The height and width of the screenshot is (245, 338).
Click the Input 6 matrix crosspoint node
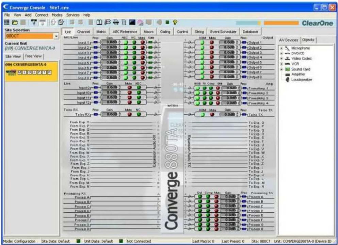(x=156, y=68)
